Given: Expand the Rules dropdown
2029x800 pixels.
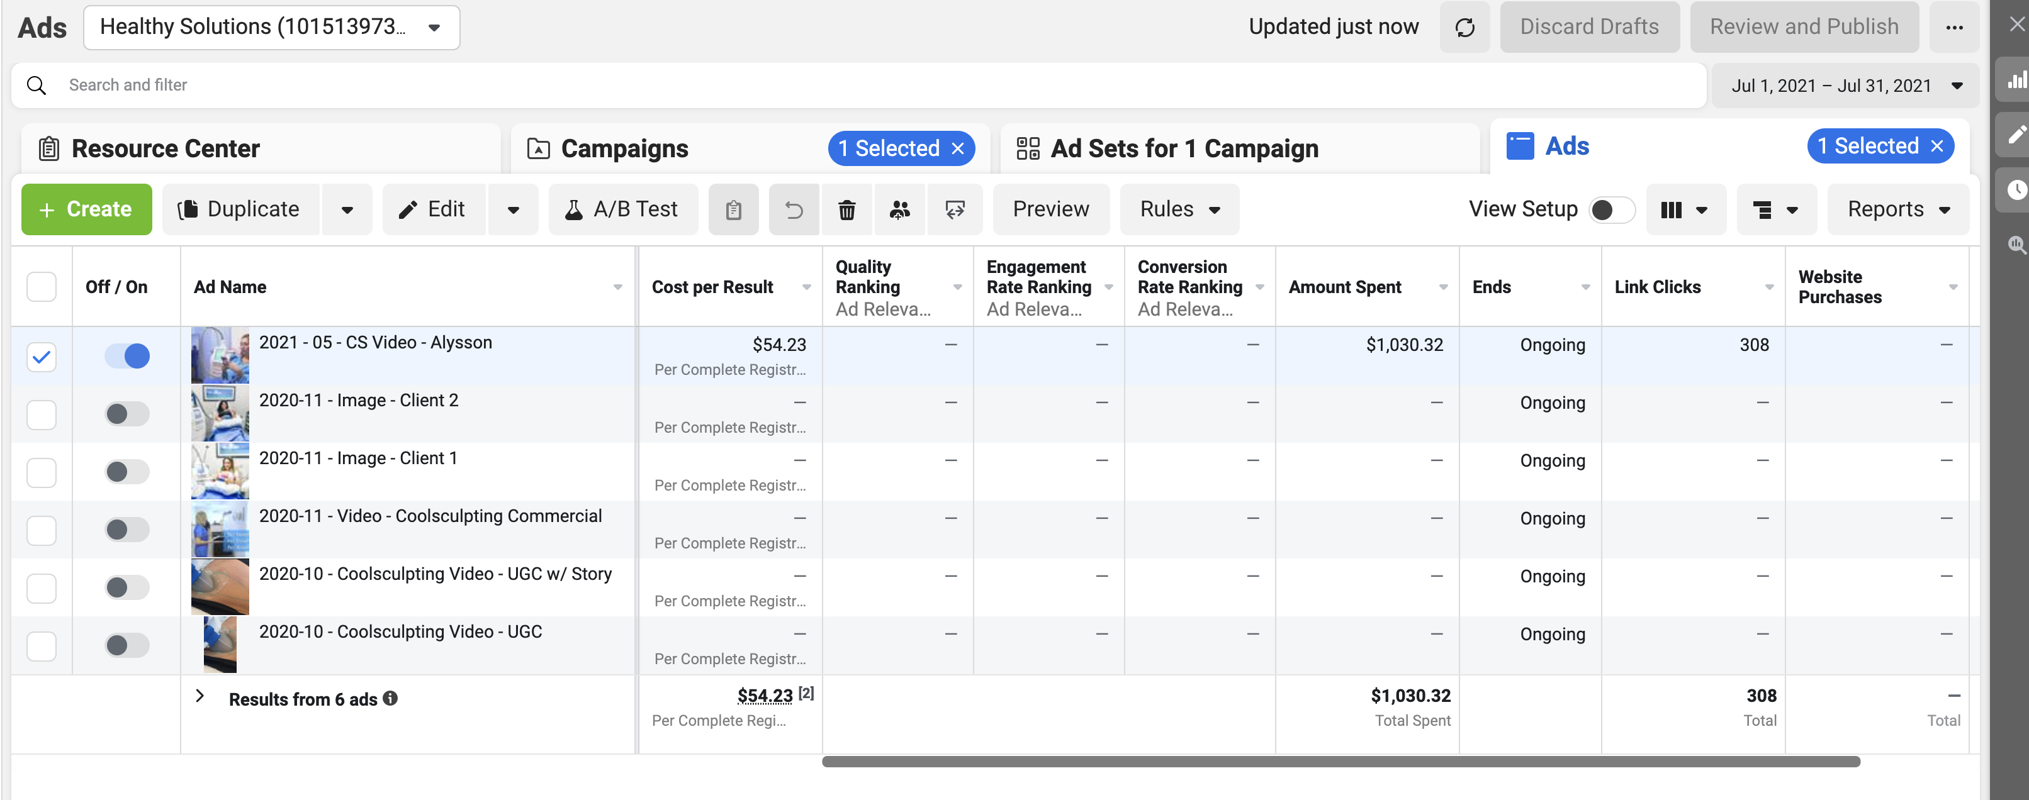Looking at the screenshot, I should point(1179,209).
